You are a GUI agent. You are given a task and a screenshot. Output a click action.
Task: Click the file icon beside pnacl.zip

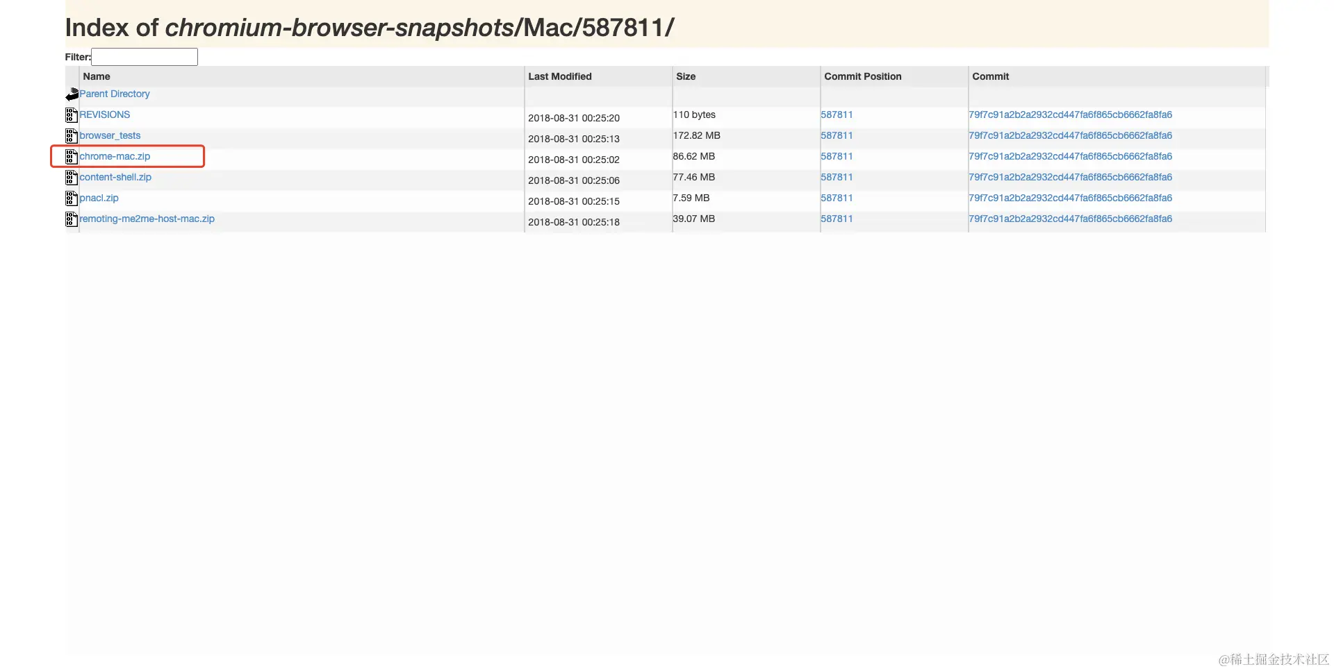(x=72, y=198)
